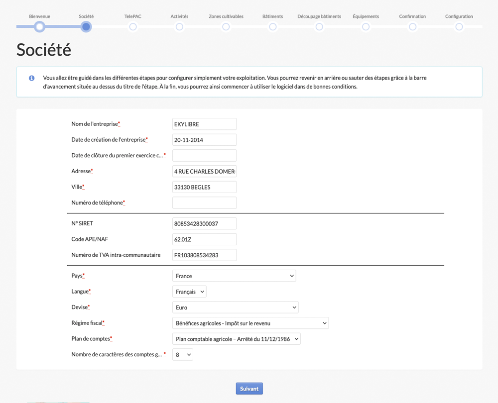Jump to the Activités step circle
The height and width of the screenshot is (403, 498).
[179, 27]
